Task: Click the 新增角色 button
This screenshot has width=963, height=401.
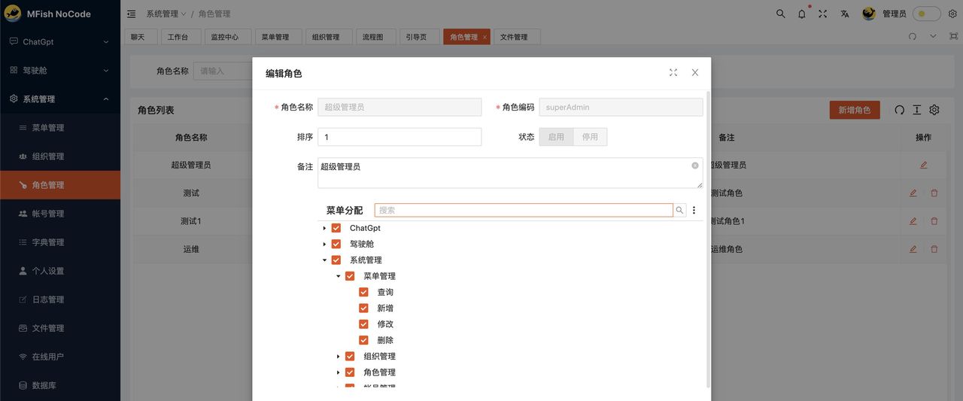Action: [x=855, y=110]
